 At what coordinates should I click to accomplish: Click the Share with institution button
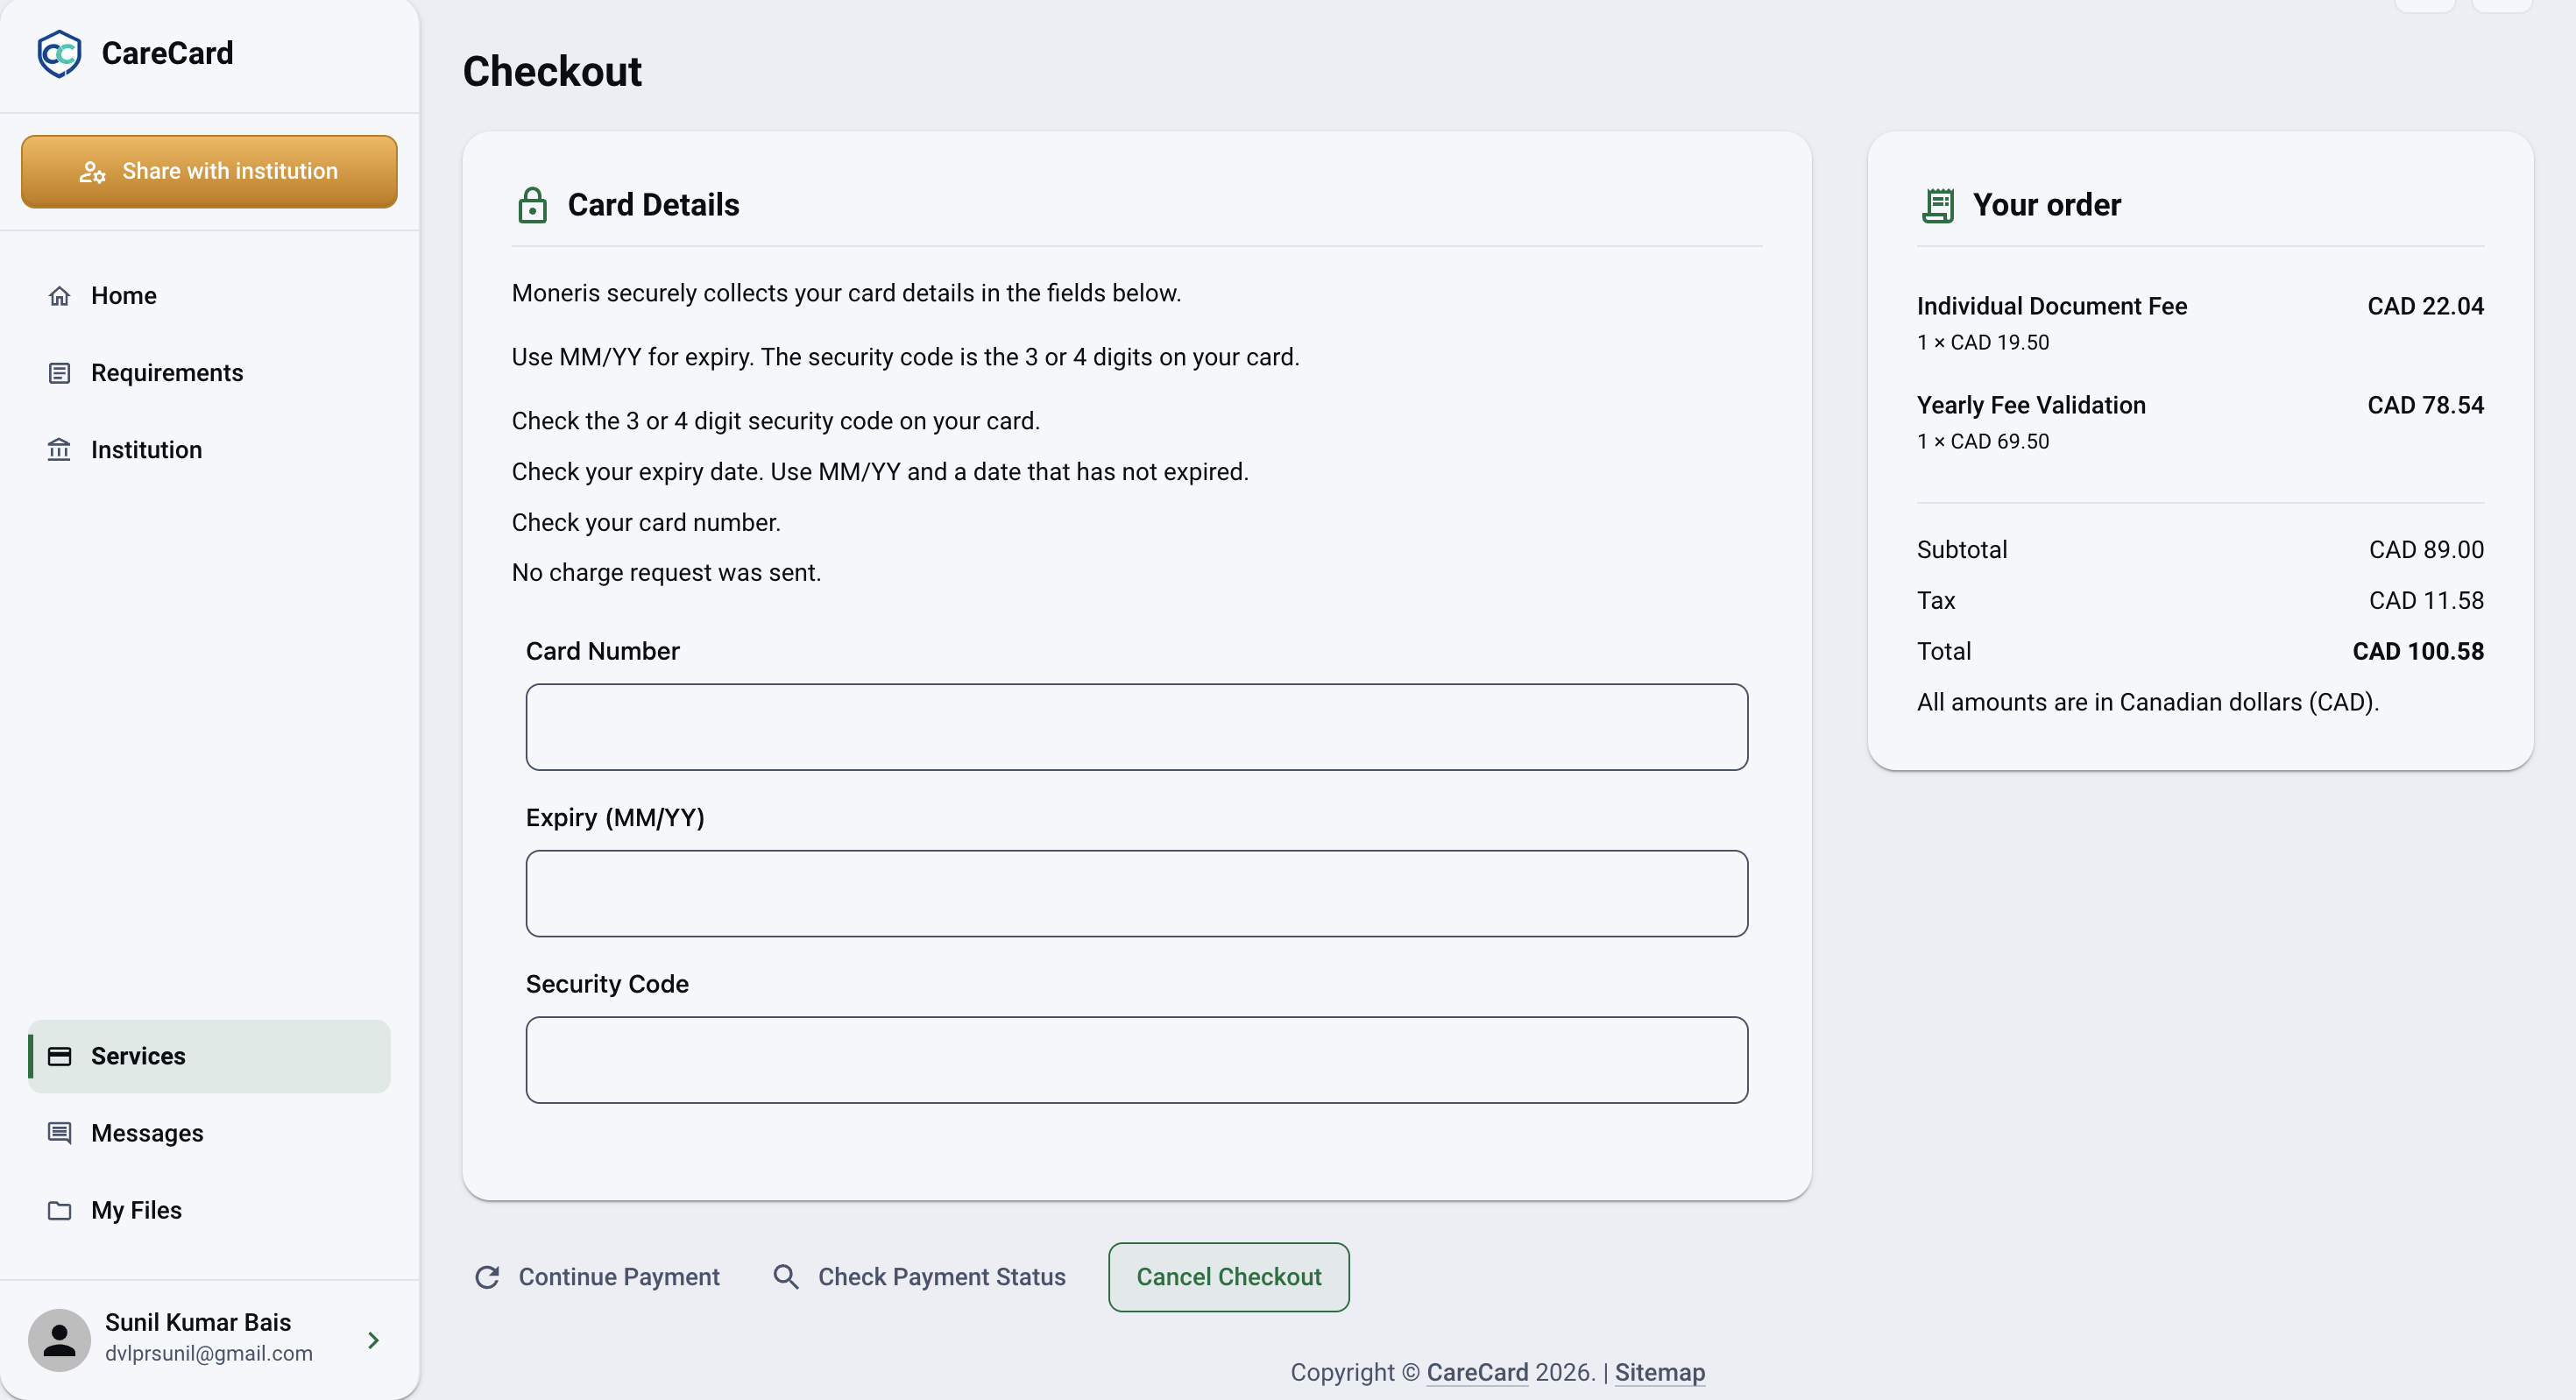pos(209,172)
